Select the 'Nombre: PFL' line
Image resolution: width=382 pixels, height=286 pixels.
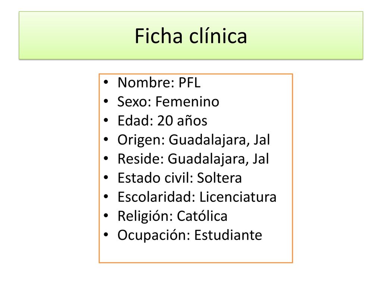(159, 82)
